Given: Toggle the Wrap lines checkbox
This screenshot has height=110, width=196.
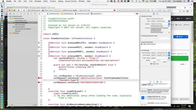Looking at the screenshot, I should point(151,64).
